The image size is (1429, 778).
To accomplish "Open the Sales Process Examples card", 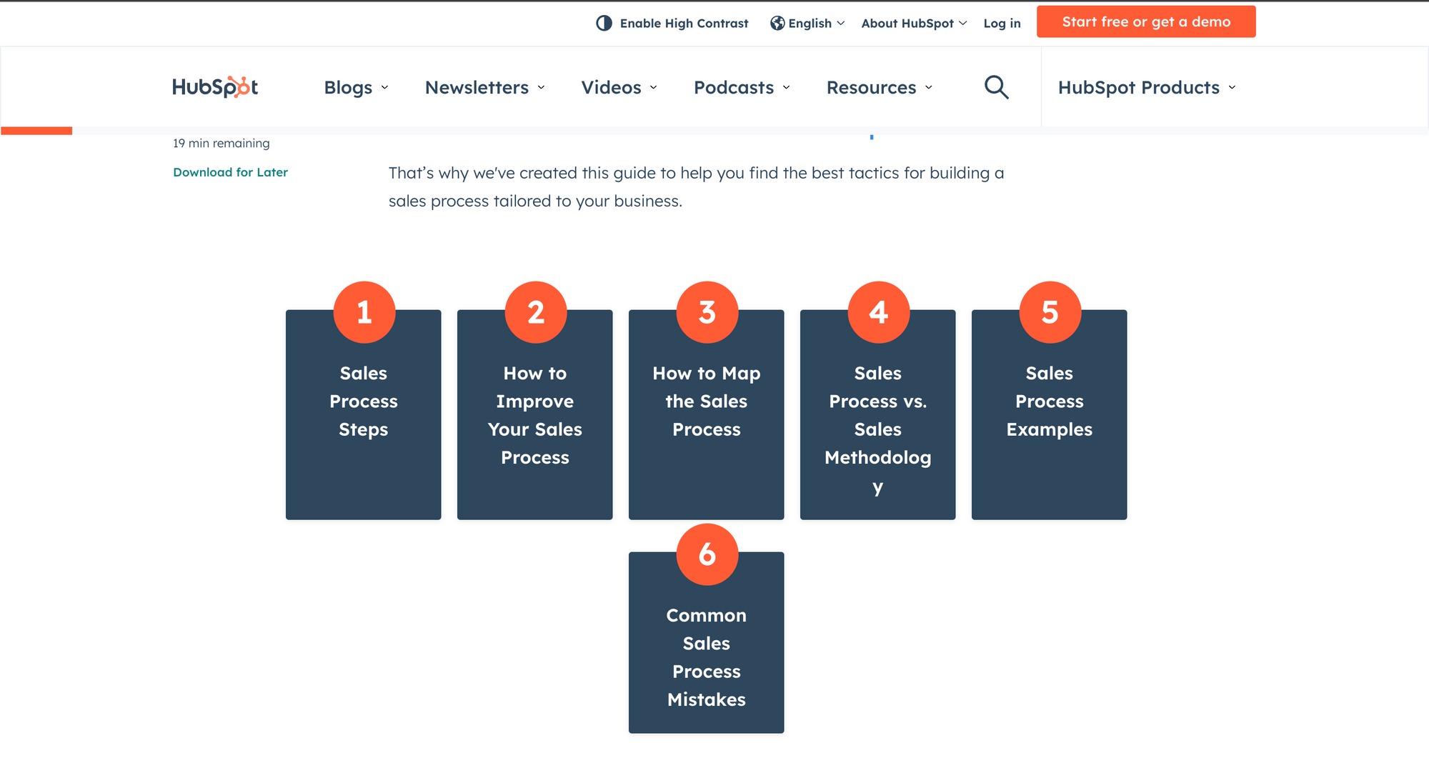I will coord(1049,414).
